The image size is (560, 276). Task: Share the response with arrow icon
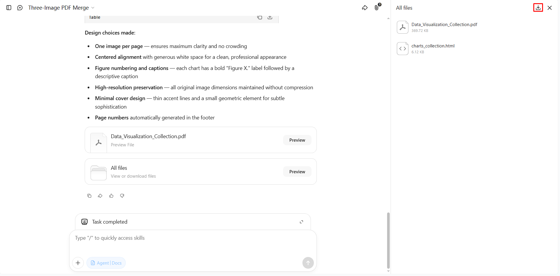(100, 196)
